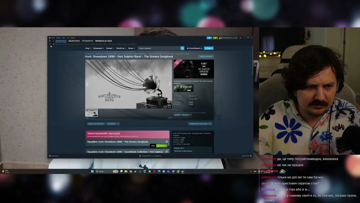Click Переглянути мою чергу button
The width and height of the screenshot is (360, 203).
200,123
